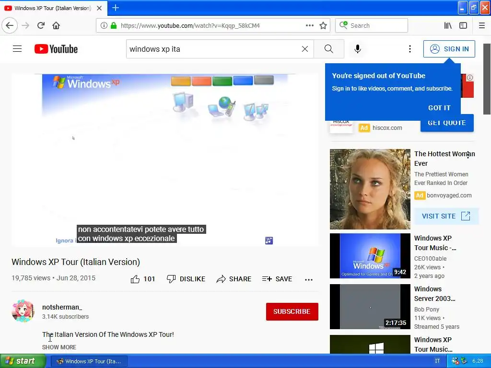Click the SIGN IN button
This screenshot has width=491, height=368.
449,49
